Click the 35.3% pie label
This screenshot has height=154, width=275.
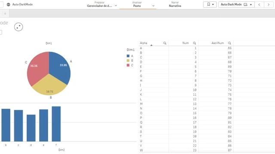(x=34, y=66)
